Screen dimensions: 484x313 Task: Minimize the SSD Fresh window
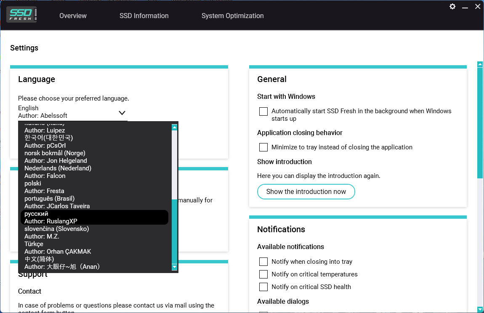coord(465,7)
